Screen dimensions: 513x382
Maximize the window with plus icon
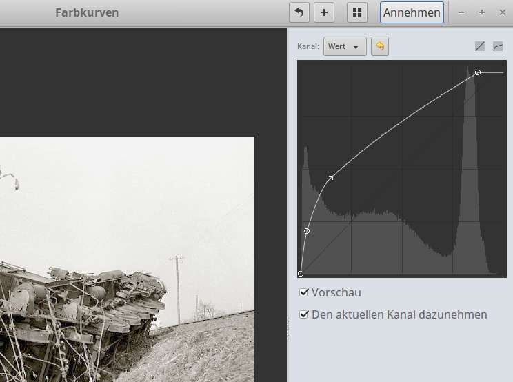(x=481, y=12)
